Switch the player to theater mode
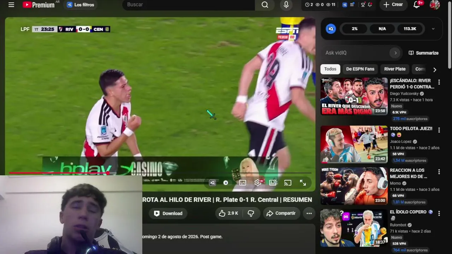The height and width of the screenshot is (254, 452). click(273, 183)
